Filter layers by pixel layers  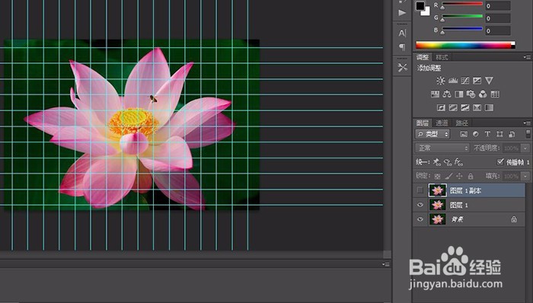(x=464, y=134)
